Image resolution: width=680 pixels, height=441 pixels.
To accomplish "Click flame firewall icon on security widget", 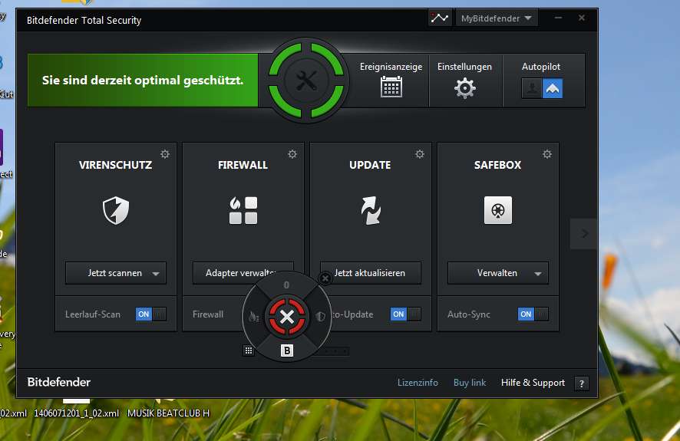I will [x=254, y=317].
